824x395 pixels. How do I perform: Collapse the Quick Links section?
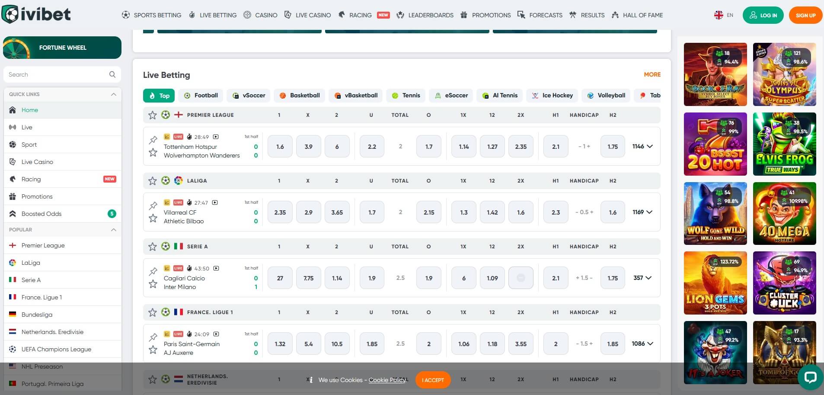[x=114, y=94]
